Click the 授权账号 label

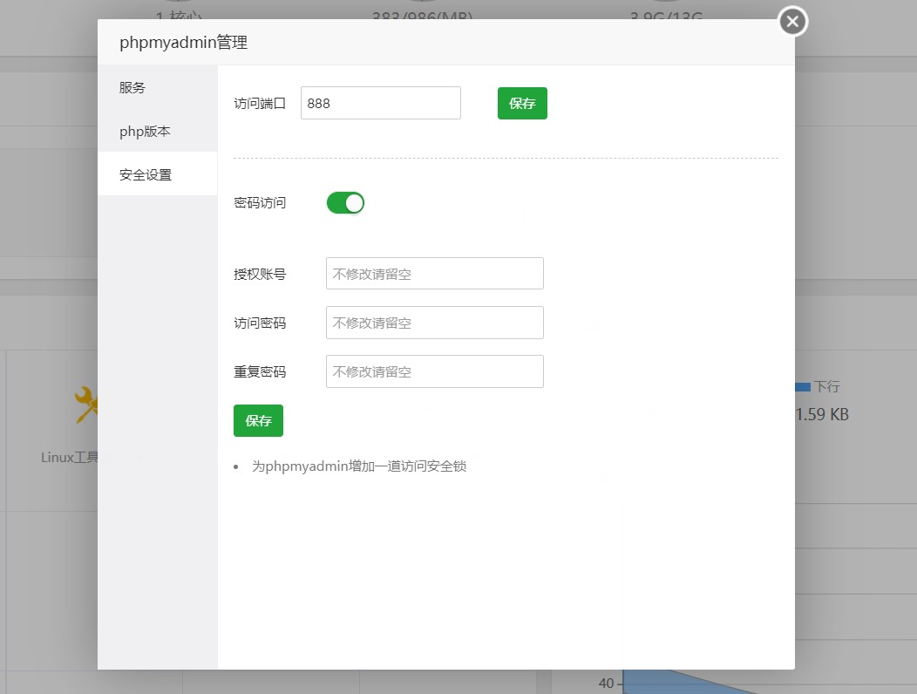[260, 274]
